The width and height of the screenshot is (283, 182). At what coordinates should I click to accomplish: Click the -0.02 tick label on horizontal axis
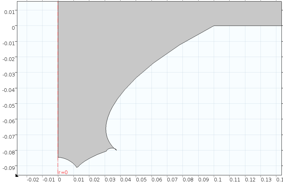[33, 180]
